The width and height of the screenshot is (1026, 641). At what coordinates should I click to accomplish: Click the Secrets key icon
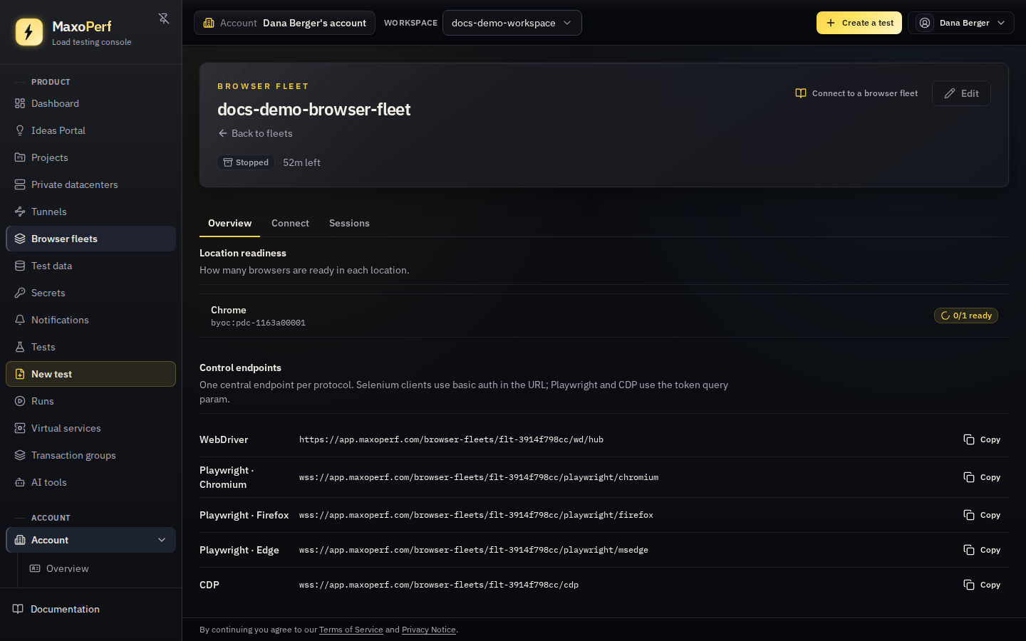tap(20, 293)
